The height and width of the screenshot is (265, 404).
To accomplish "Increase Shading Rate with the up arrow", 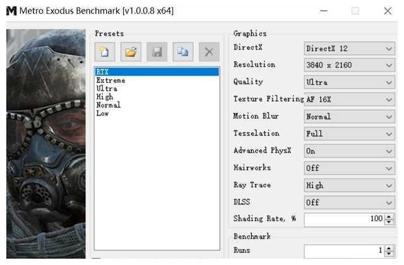I will click(x=389, y=217).
